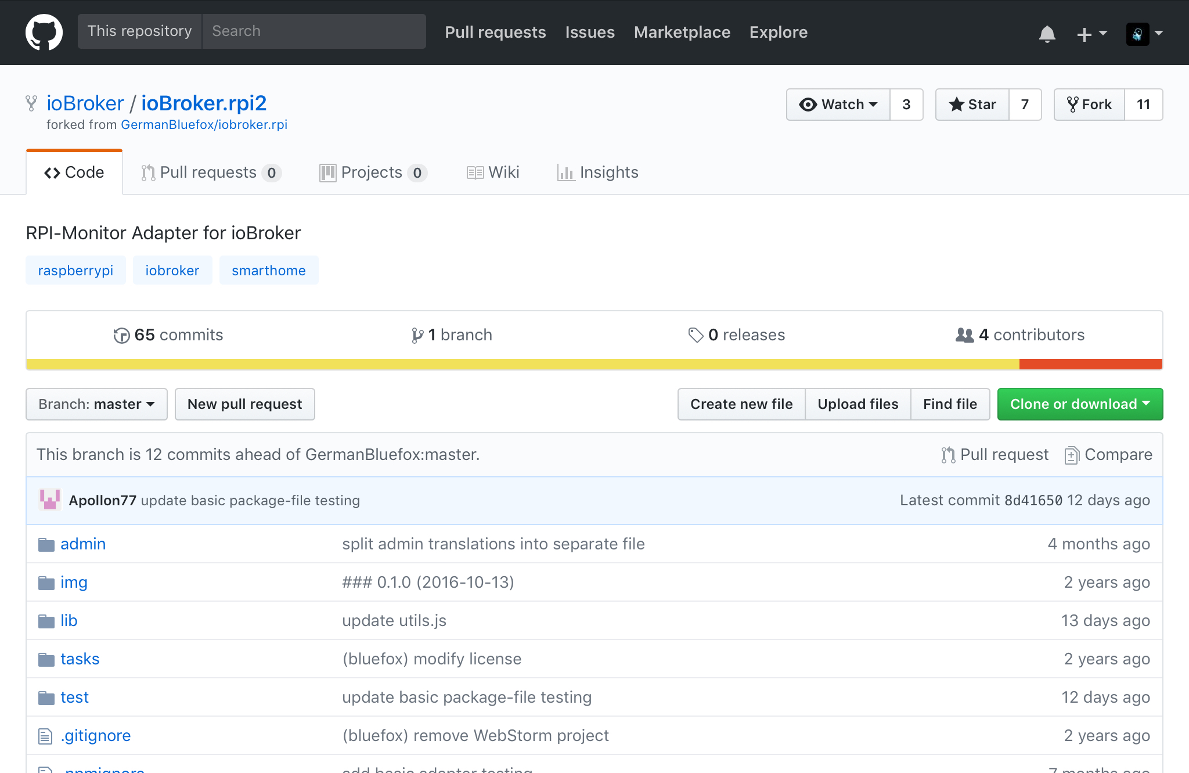Expand Clone or download menu
1189x773 pixels.
pos(1080,404)
